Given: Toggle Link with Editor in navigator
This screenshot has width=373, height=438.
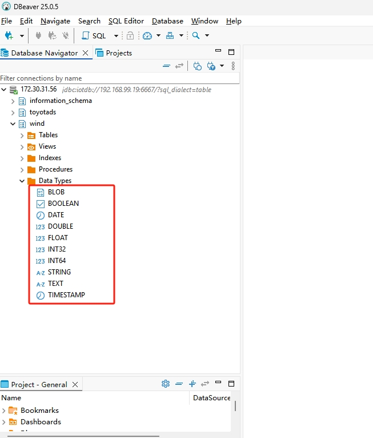Looking at the screenshot, I should click(179, 66).
